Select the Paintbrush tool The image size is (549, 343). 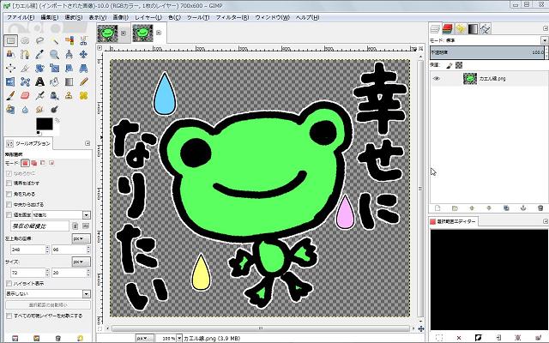(x=10, y=95)
